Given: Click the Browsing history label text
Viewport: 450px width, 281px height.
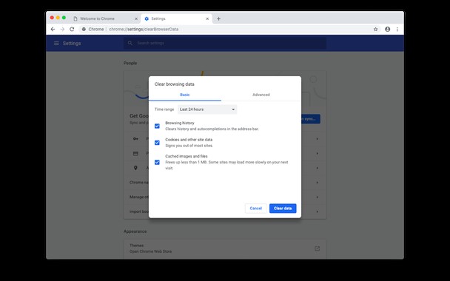Looking at the screenshot, I should point(180,123).
